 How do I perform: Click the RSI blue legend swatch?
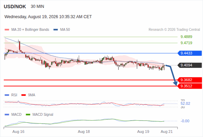7,95
